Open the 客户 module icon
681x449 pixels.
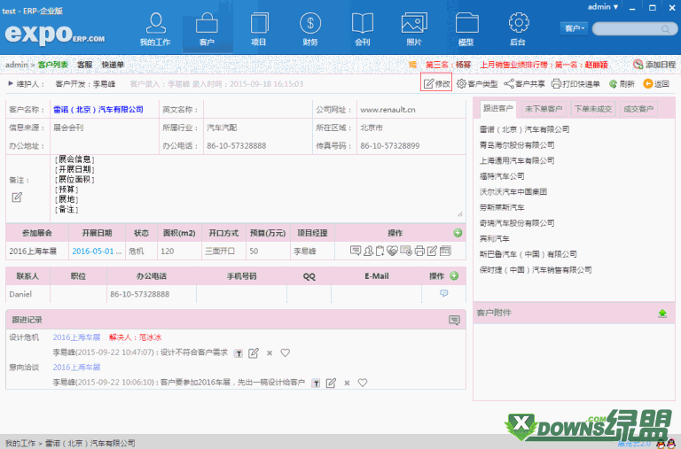(207, 29)
